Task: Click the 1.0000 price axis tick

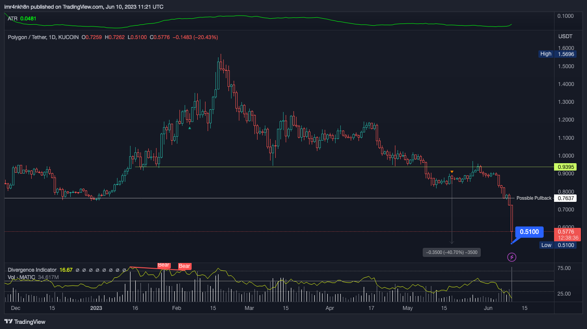Action: pos(566,156)
